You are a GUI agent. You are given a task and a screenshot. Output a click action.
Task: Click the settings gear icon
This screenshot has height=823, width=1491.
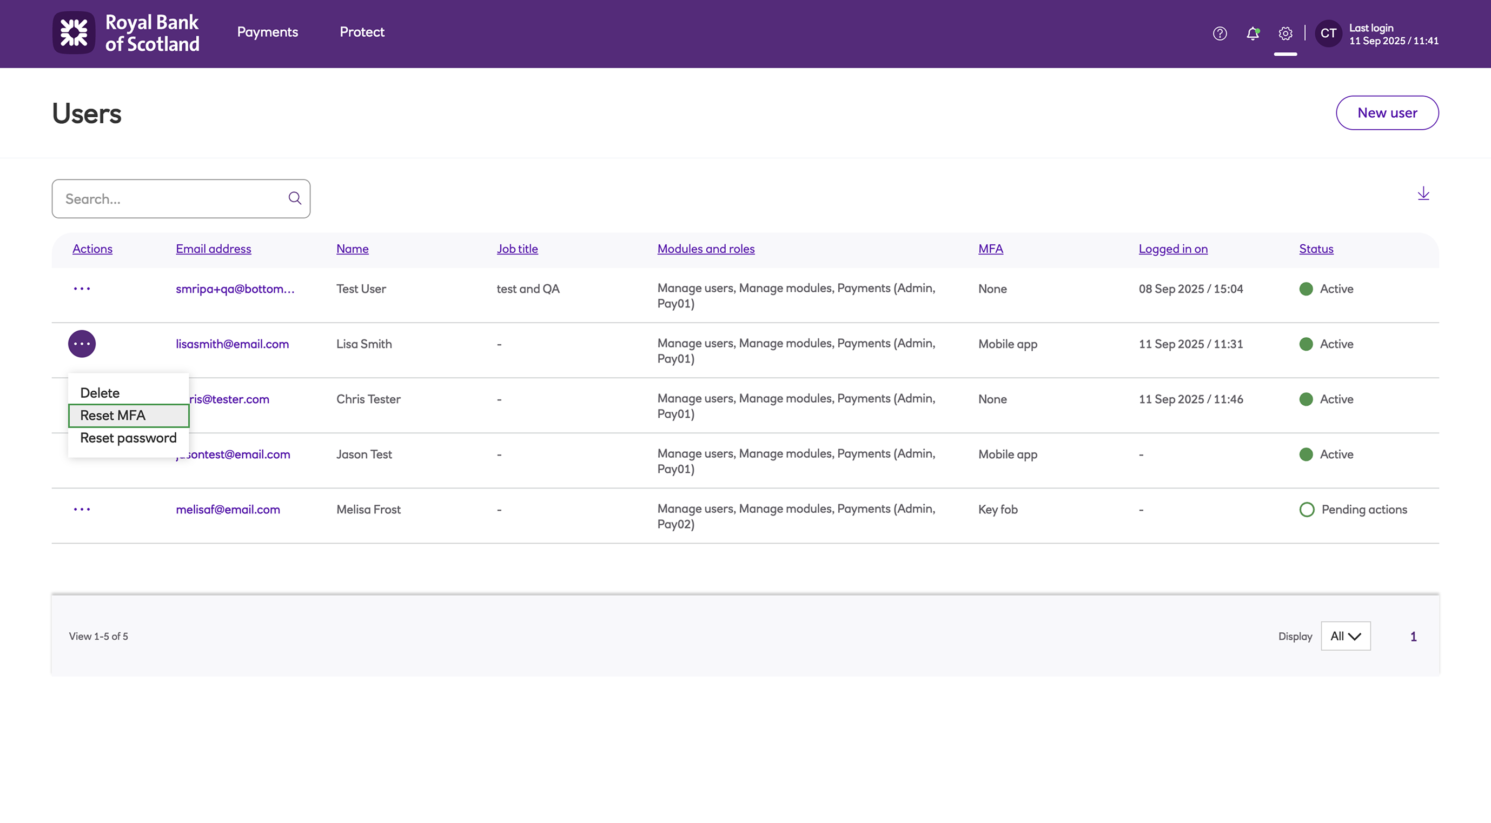[x=1285, y=34]
